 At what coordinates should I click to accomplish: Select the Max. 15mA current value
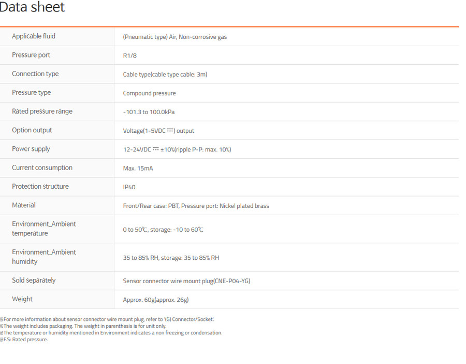click(138, 168)
